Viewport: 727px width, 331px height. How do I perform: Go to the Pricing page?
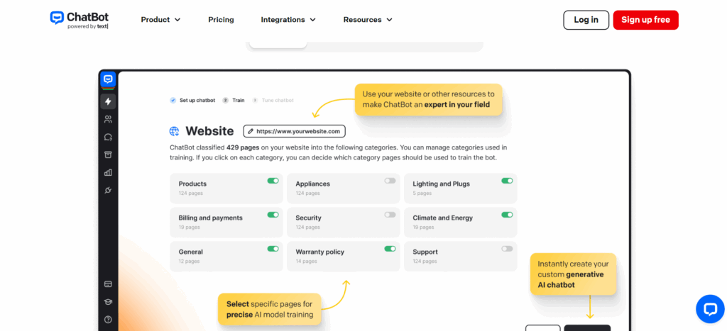pyautogui.click(x=221, y=20)
